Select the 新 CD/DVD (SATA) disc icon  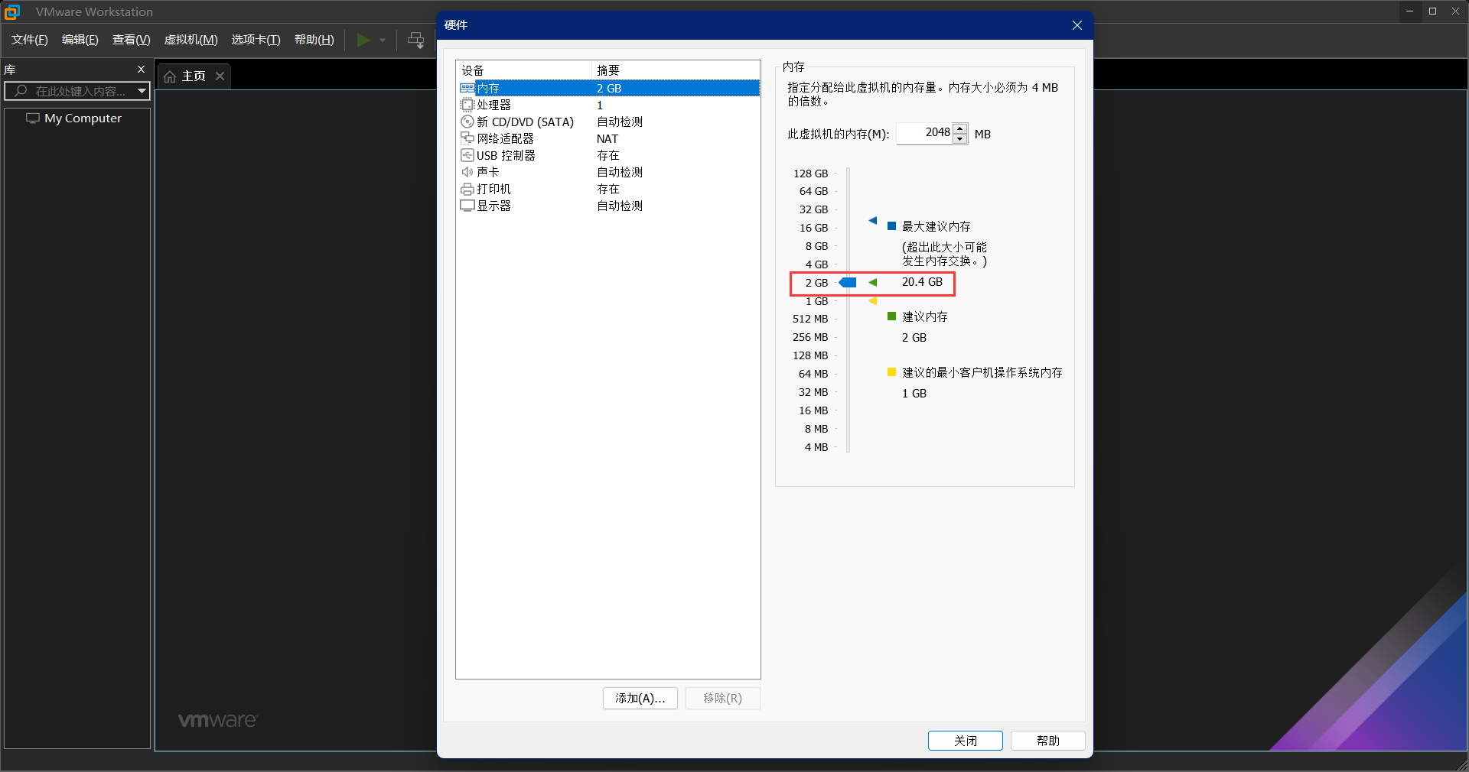[467, 122]
